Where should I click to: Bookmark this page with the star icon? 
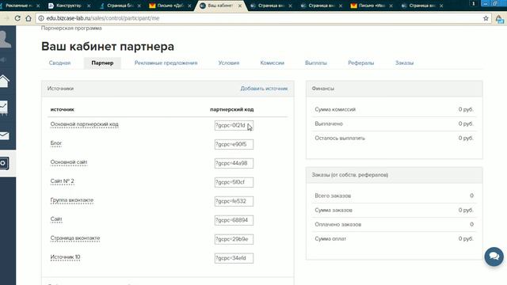pyautogui.click(x=486, y=18)
